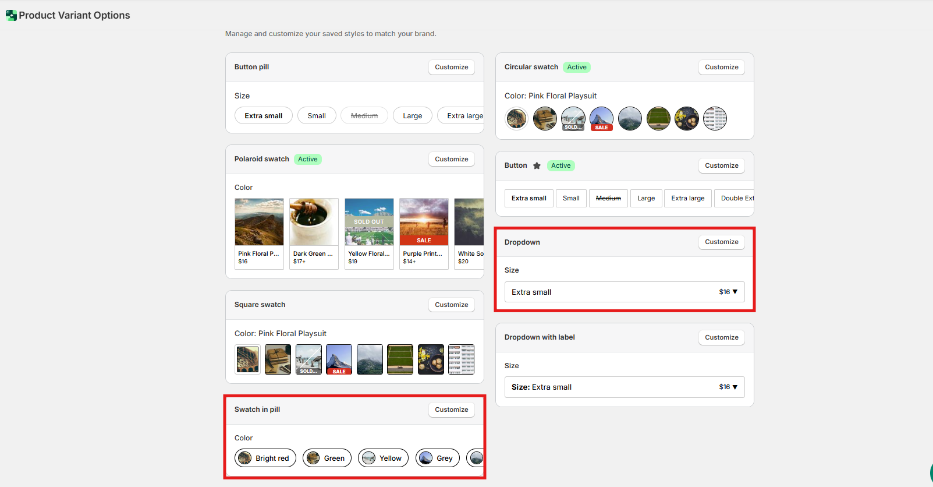The height and width of the screenshot is (487, 933).
Task: Select the last circular swatch
Action: click(715, 119)
